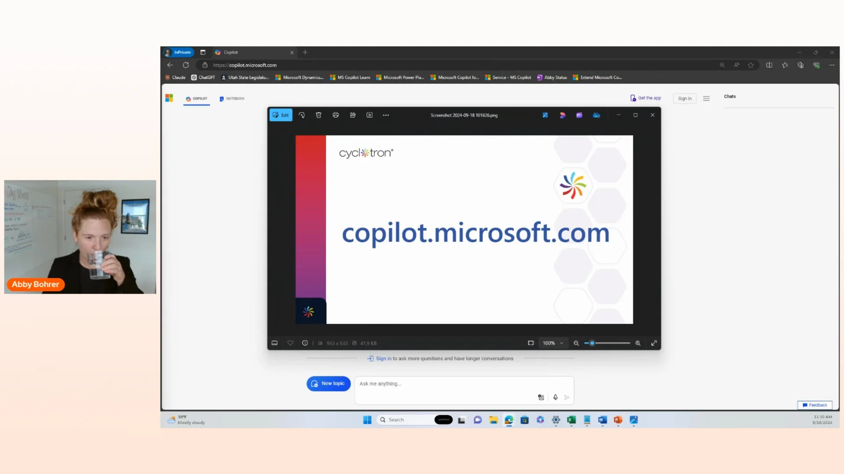844x474 pixels.
Task: Click the delete trash icon
Action: click(x=319, y=115)
